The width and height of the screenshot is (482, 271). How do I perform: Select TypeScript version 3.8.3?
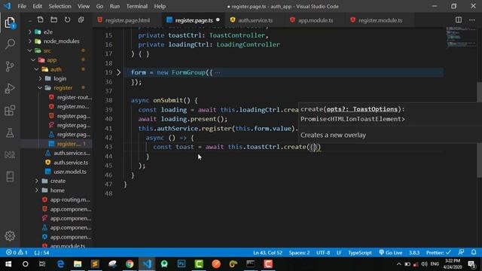(414, 253)
